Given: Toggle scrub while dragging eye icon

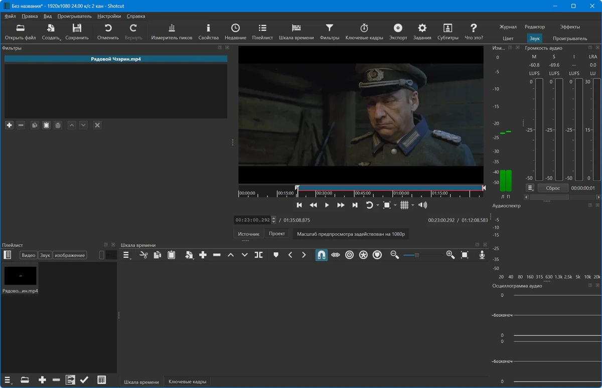Looking at the screenshot, I should click(335, 255).
